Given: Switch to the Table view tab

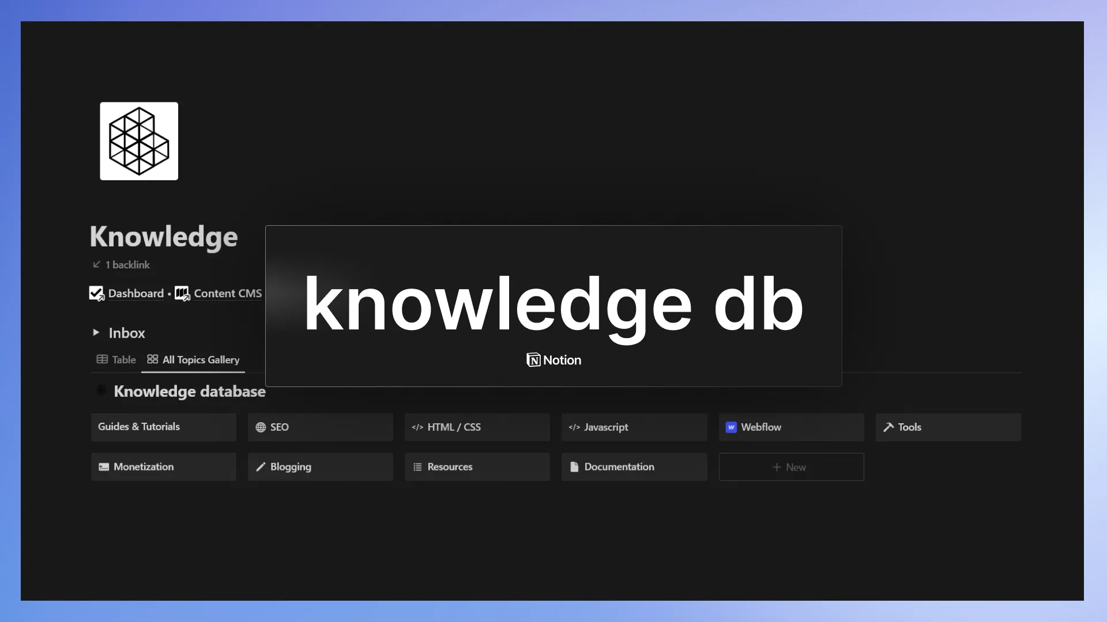Looking at the screenshot, I should tap(115, 359).
